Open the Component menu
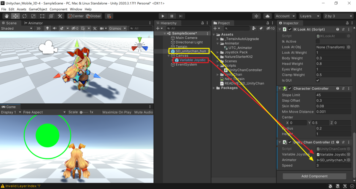This screenshot has height=189, width=356. [58, 9]
